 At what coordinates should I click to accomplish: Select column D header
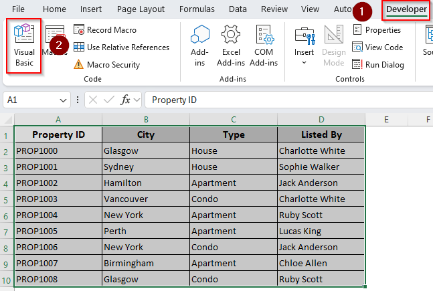point(321,120)
